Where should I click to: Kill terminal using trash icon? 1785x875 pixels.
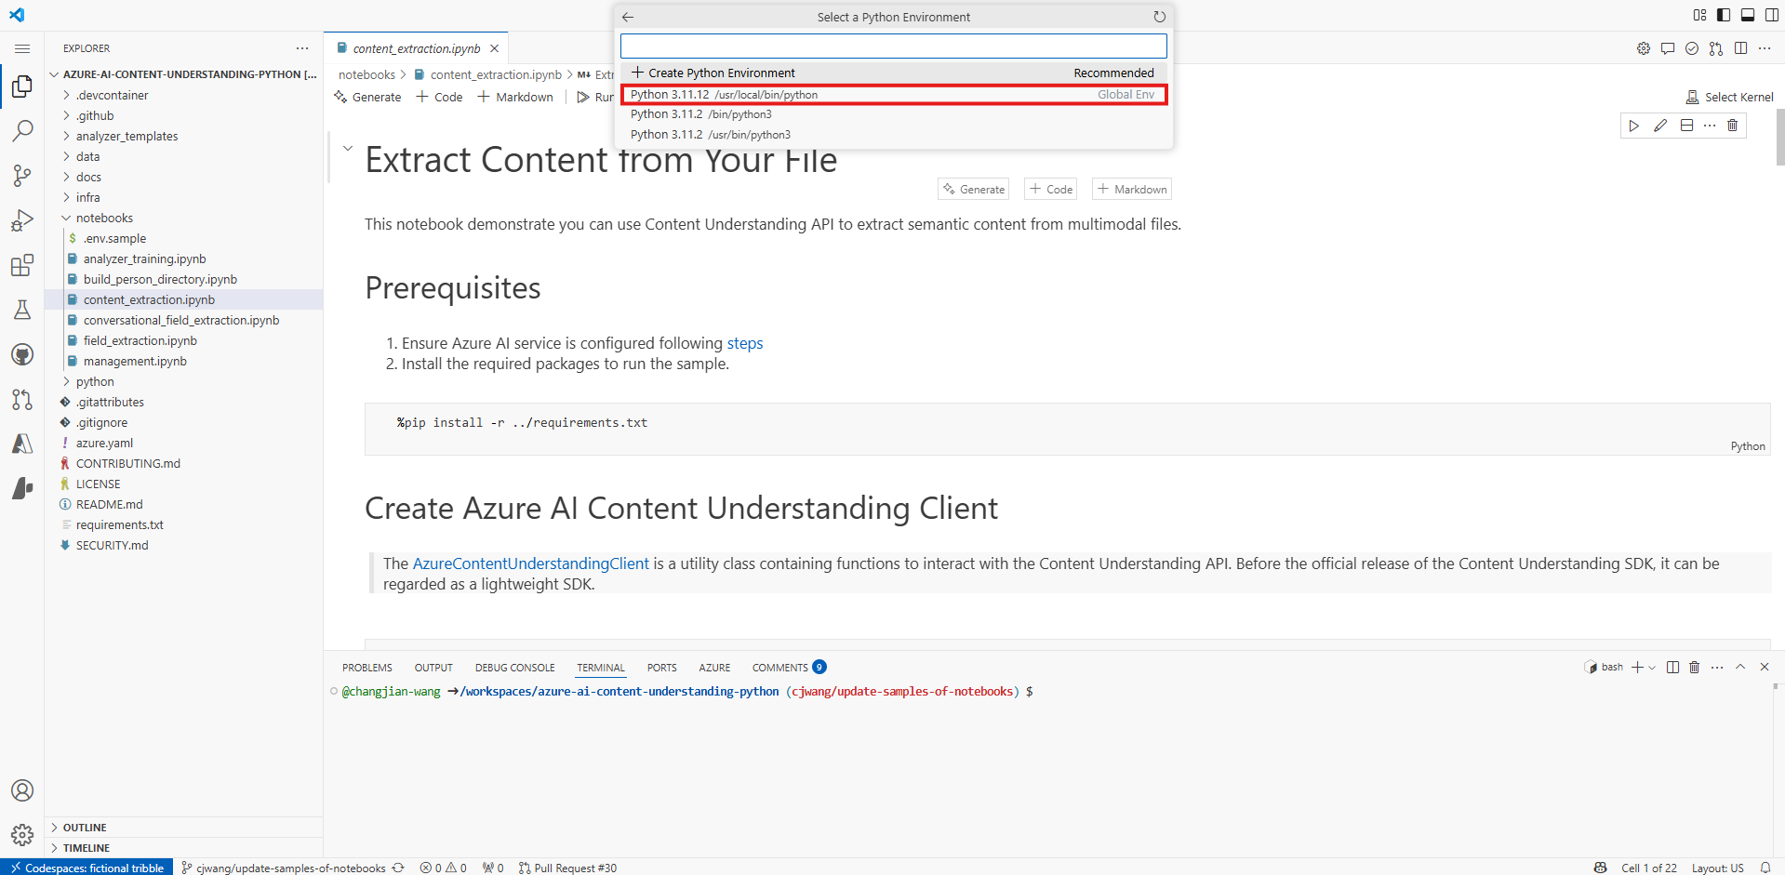[1694, 668]
